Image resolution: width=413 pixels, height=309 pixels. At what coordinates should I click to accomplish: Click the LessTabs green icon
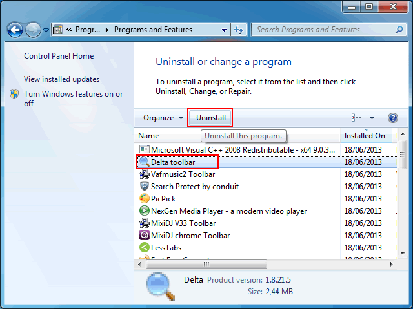coord(144,247)
